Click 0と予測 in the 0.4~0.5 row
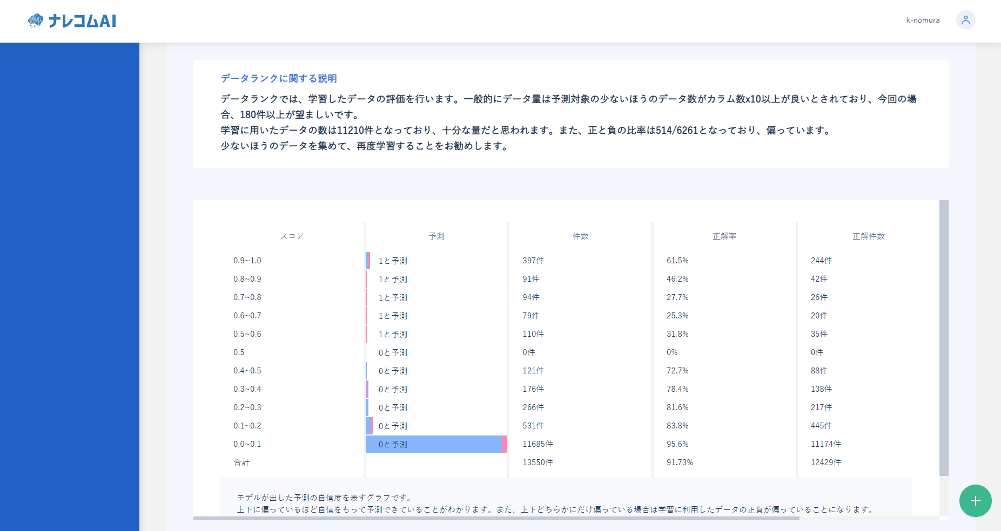Screen dimensions: 1001x531 (x=393, y=371)
